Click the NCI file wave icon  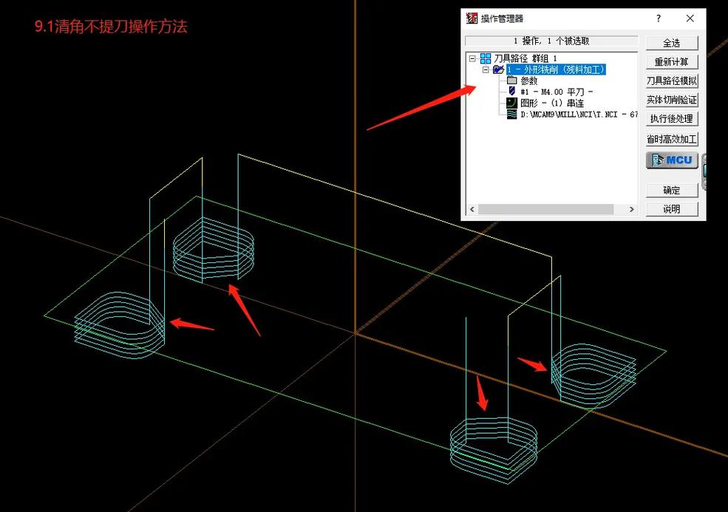(x=511, y=115)
